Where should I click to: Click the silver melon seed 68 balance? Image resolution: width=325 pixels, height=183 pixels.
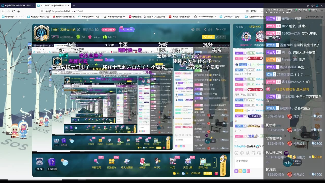click(185, 173)
